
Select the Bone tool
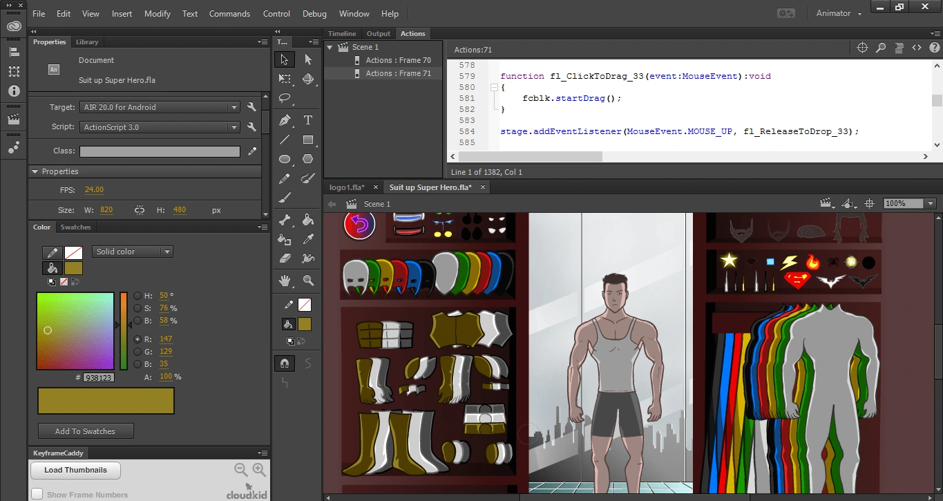(x=285, y=220)
